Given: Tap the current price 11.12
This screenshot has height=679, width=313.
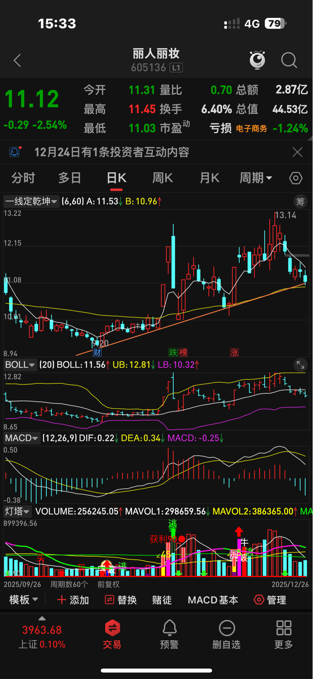Looking at the screenshot, I should pos(32,99).
